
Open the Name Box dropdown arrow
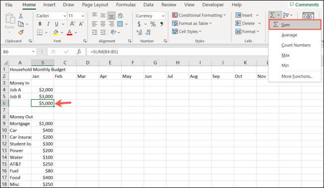[33, 51]
